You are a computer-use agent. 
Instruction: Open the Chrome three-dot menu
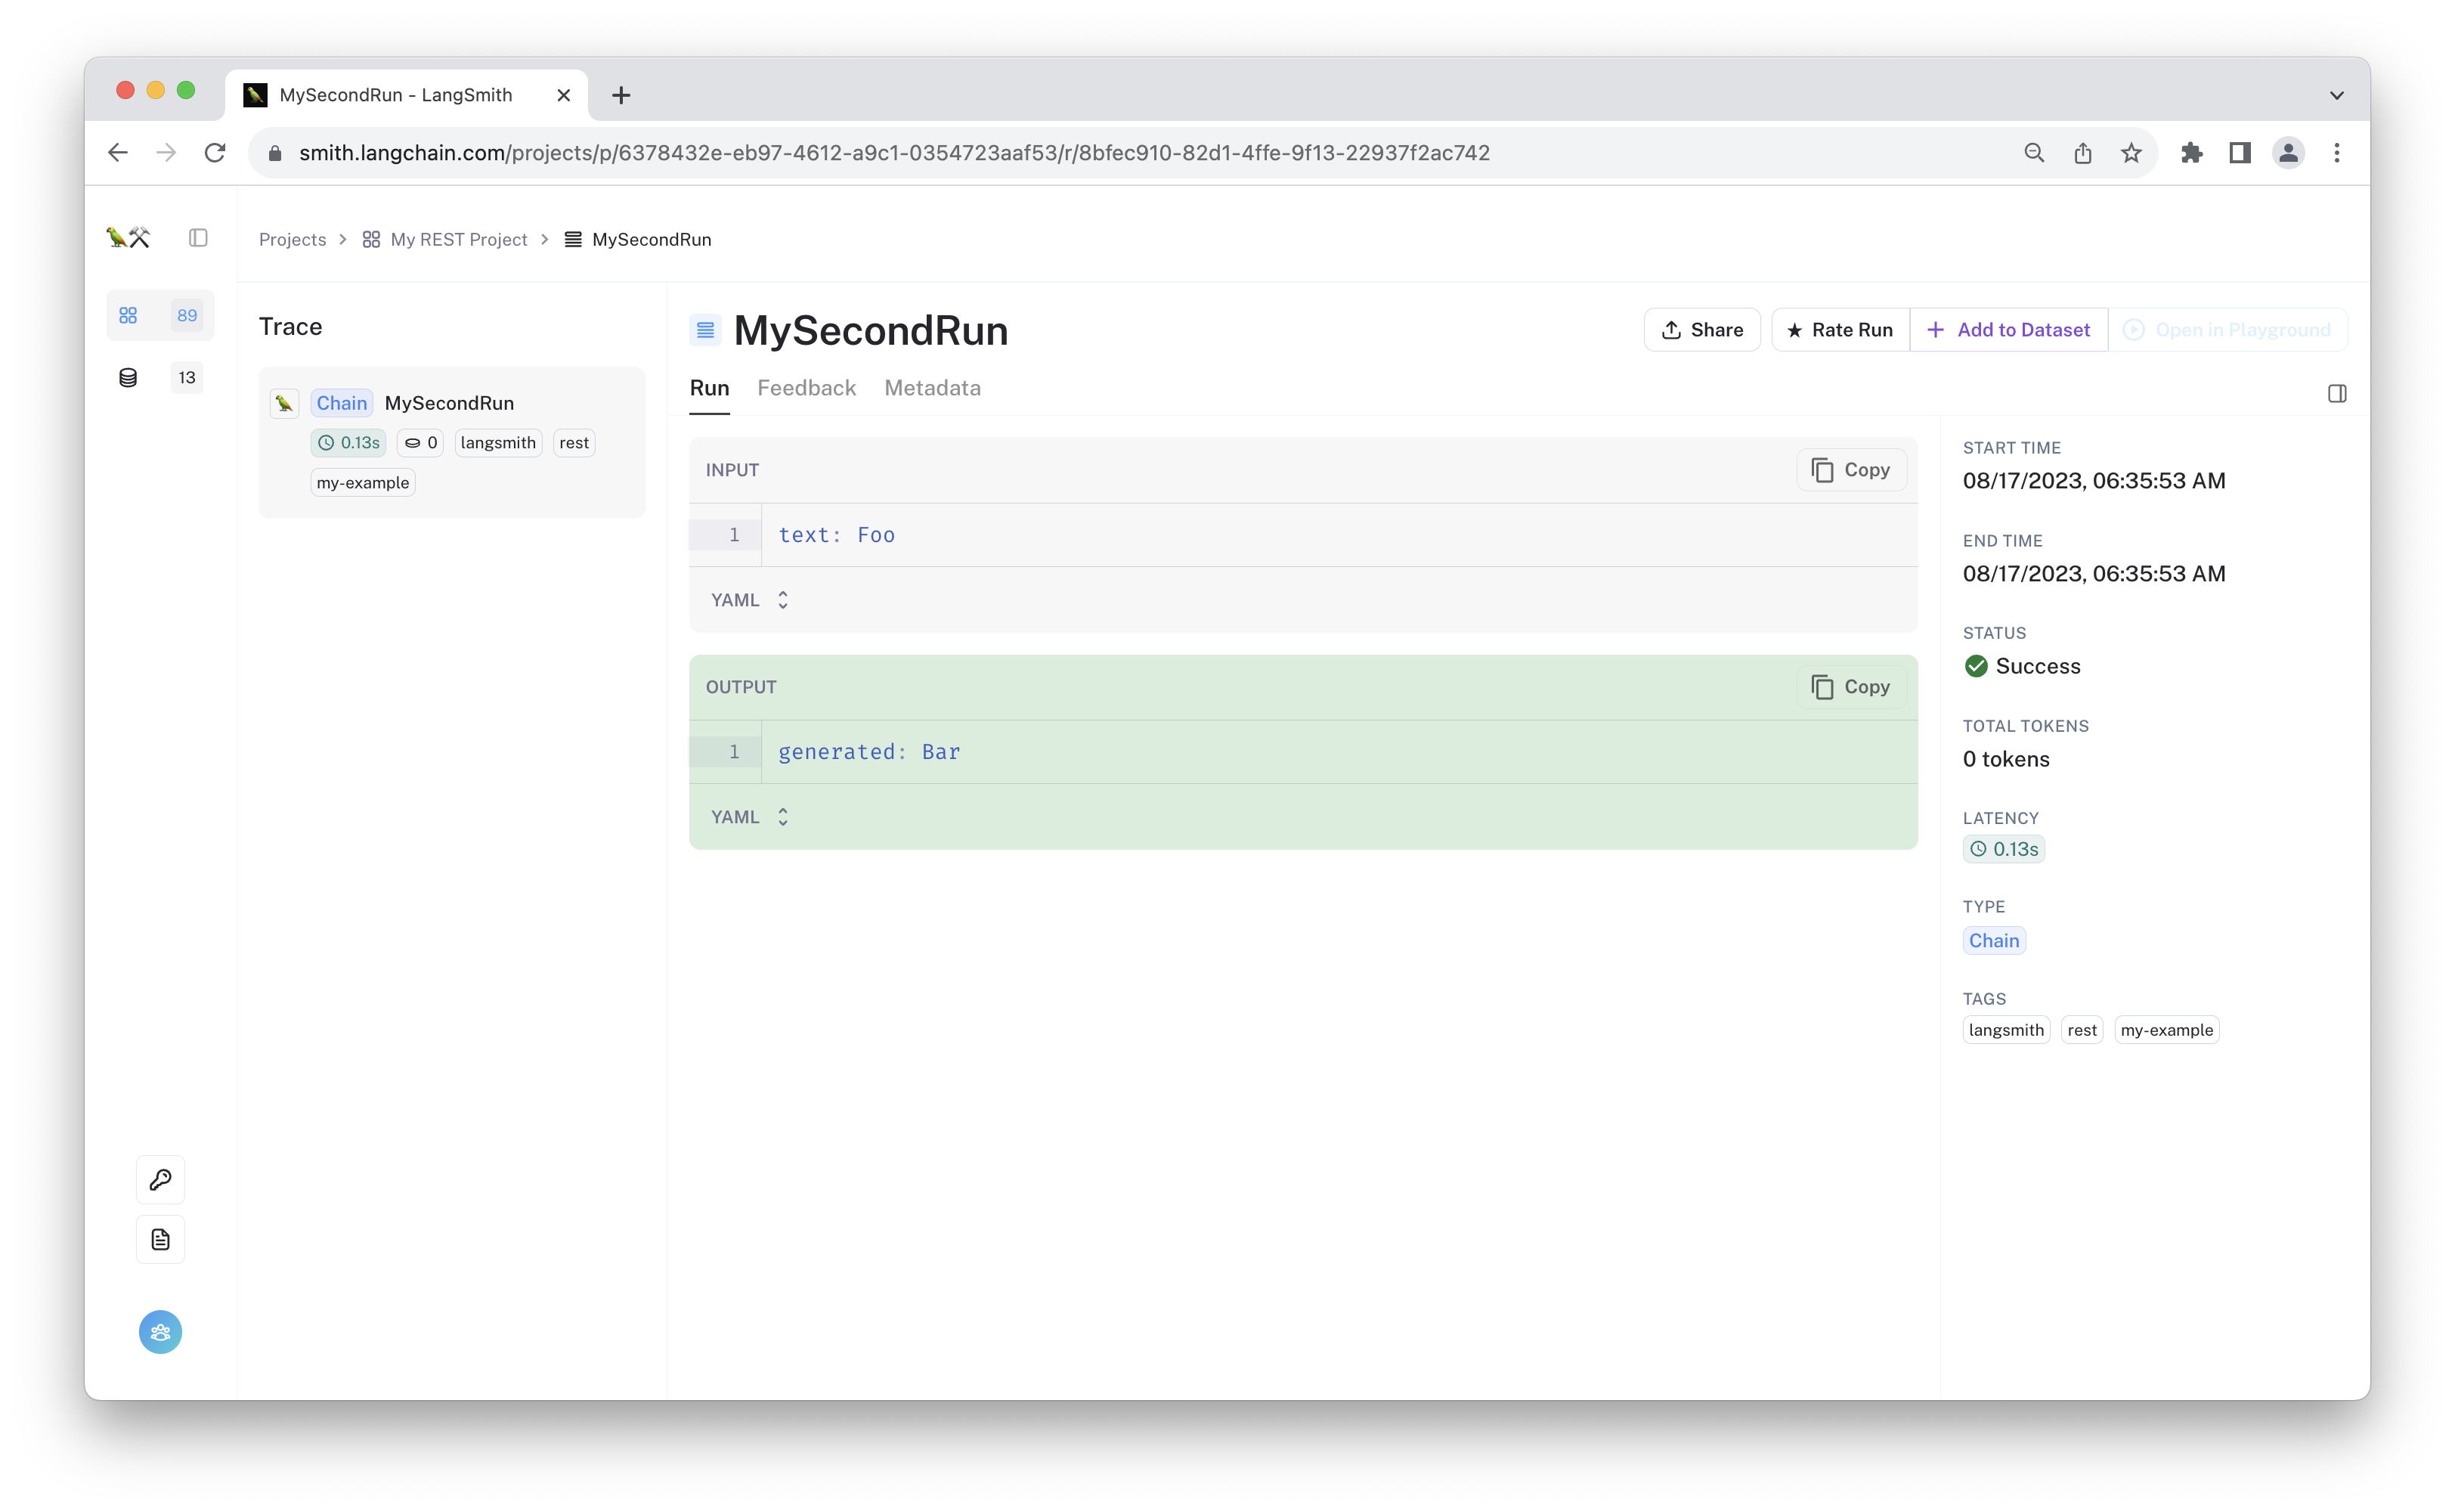point(2337,153)
